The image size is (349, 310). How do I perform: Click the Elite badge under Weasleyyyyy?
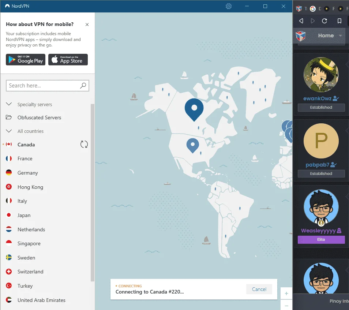(321, 240)
